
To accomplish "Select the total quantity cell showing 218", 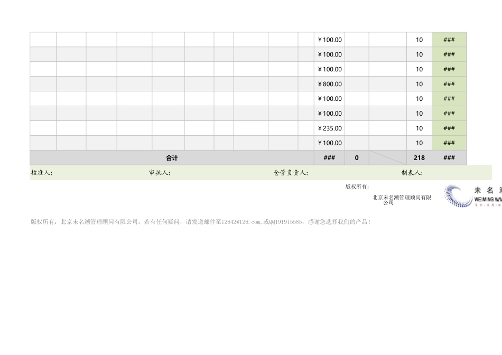I will click(x=419, y=158).
